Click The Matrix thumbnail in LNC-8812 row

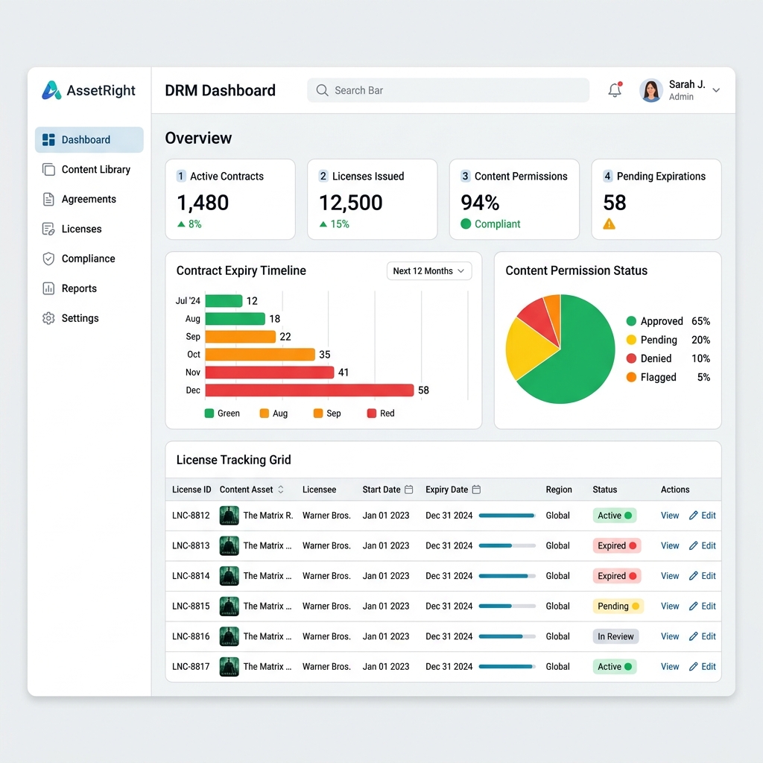click(229, 516)
